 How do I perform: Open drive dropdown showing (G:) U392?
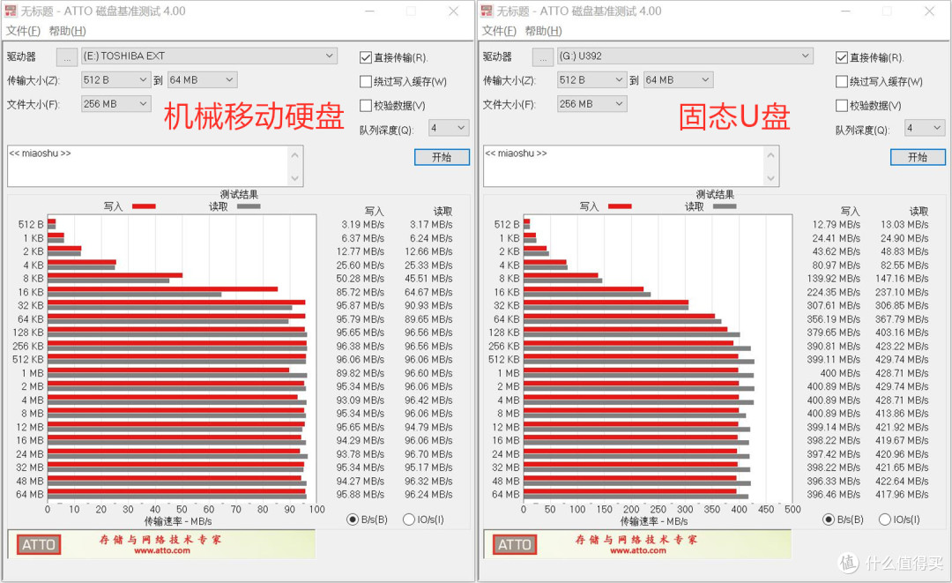point(686,56)
